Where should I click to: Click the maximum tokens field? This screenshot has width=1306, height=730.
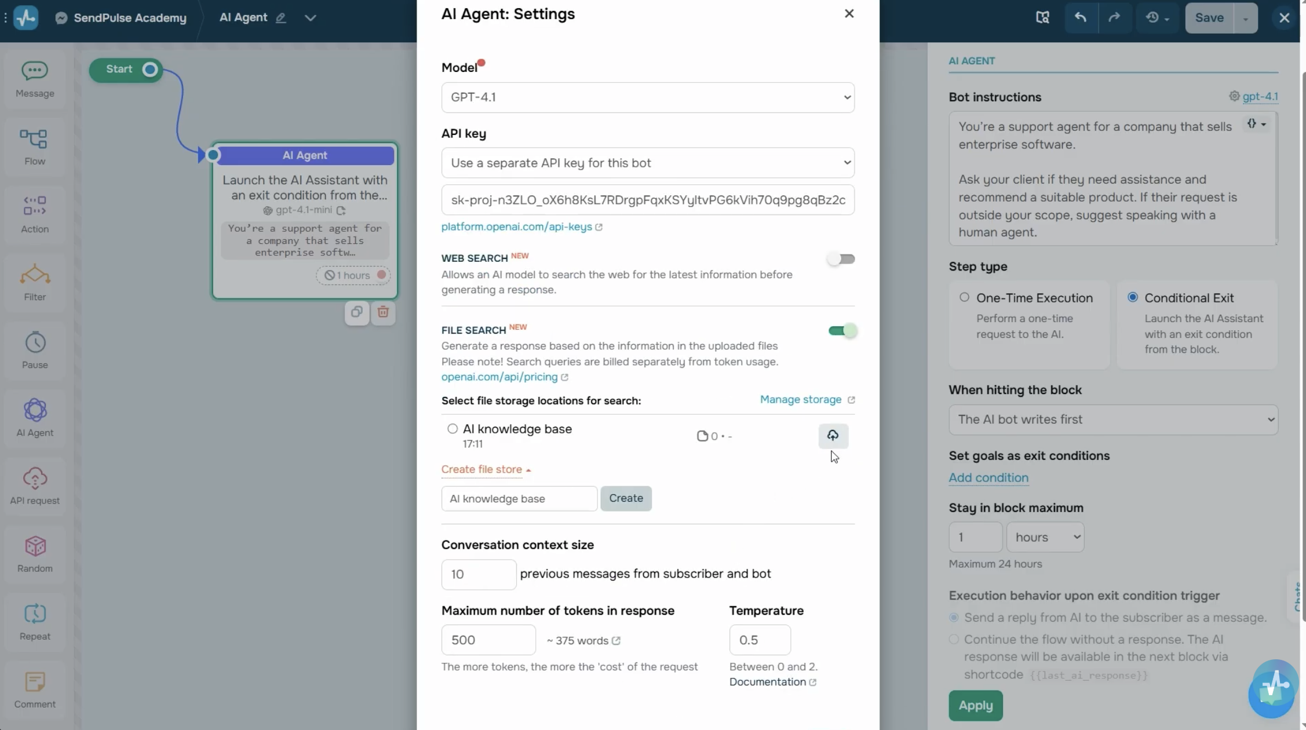pyautogui.click(x=488, y=640)
